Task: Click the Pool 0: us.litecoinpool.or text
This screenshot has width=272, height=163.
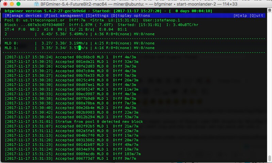Action: coord(35,20)
